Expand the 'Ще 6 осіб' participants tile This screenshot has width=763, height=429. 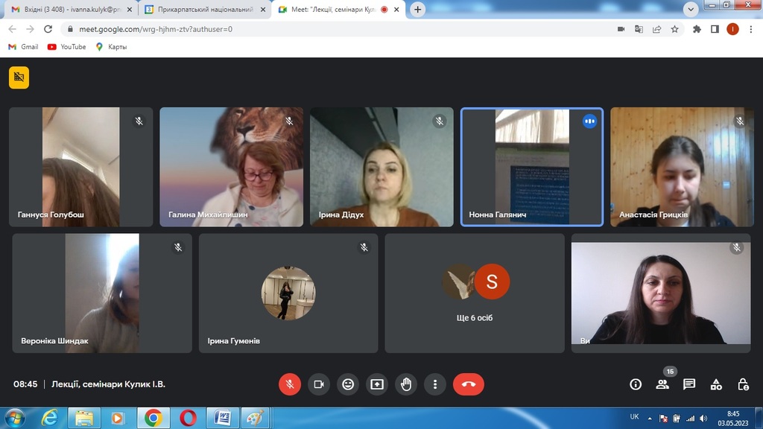tap(475, 293)
